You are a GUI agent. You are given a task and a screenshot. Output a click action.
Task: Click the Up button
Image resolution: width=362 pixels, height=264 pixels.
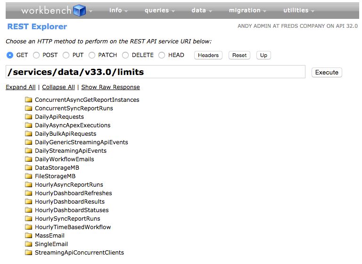[263, 55]
